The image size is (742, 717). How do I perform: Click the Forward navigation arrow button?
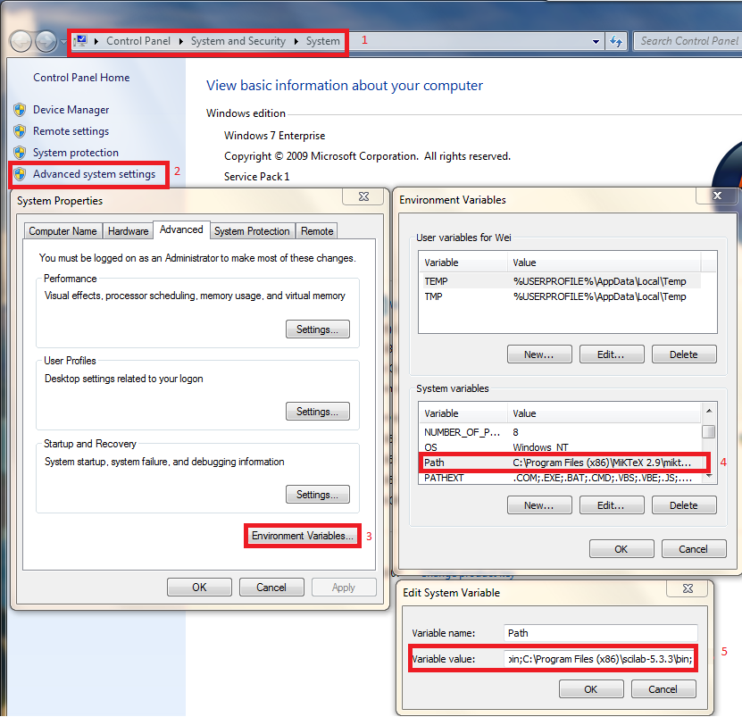[x=46, y=42]
